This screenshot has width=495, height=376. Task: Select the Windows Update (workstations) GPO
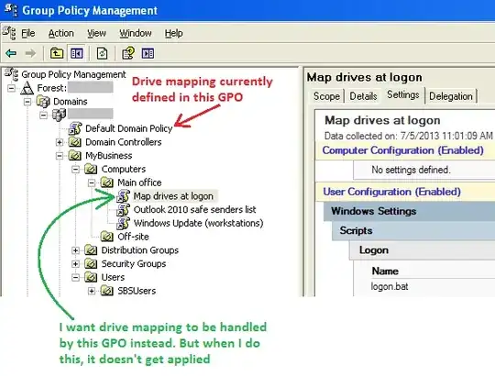click(198, 223)
